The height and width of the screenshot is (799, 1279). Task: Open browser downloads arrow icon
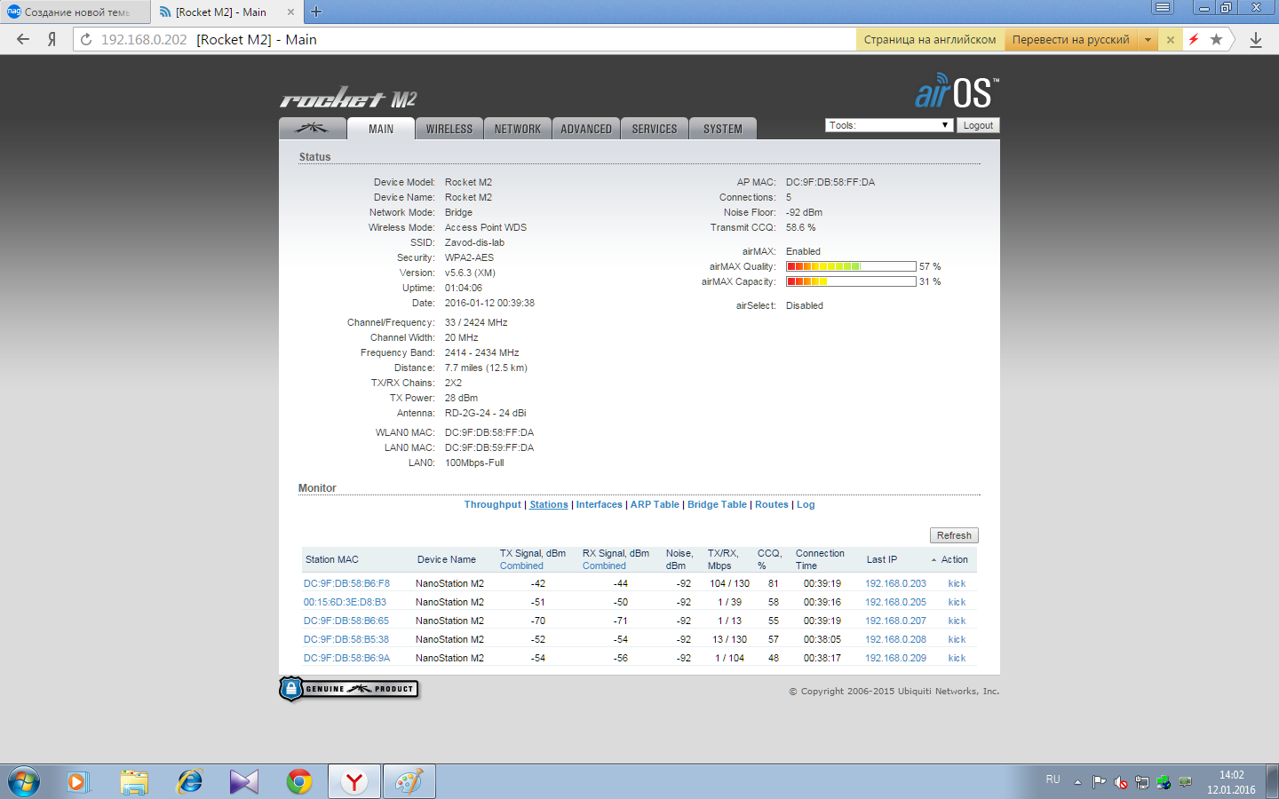[1256, 40]
